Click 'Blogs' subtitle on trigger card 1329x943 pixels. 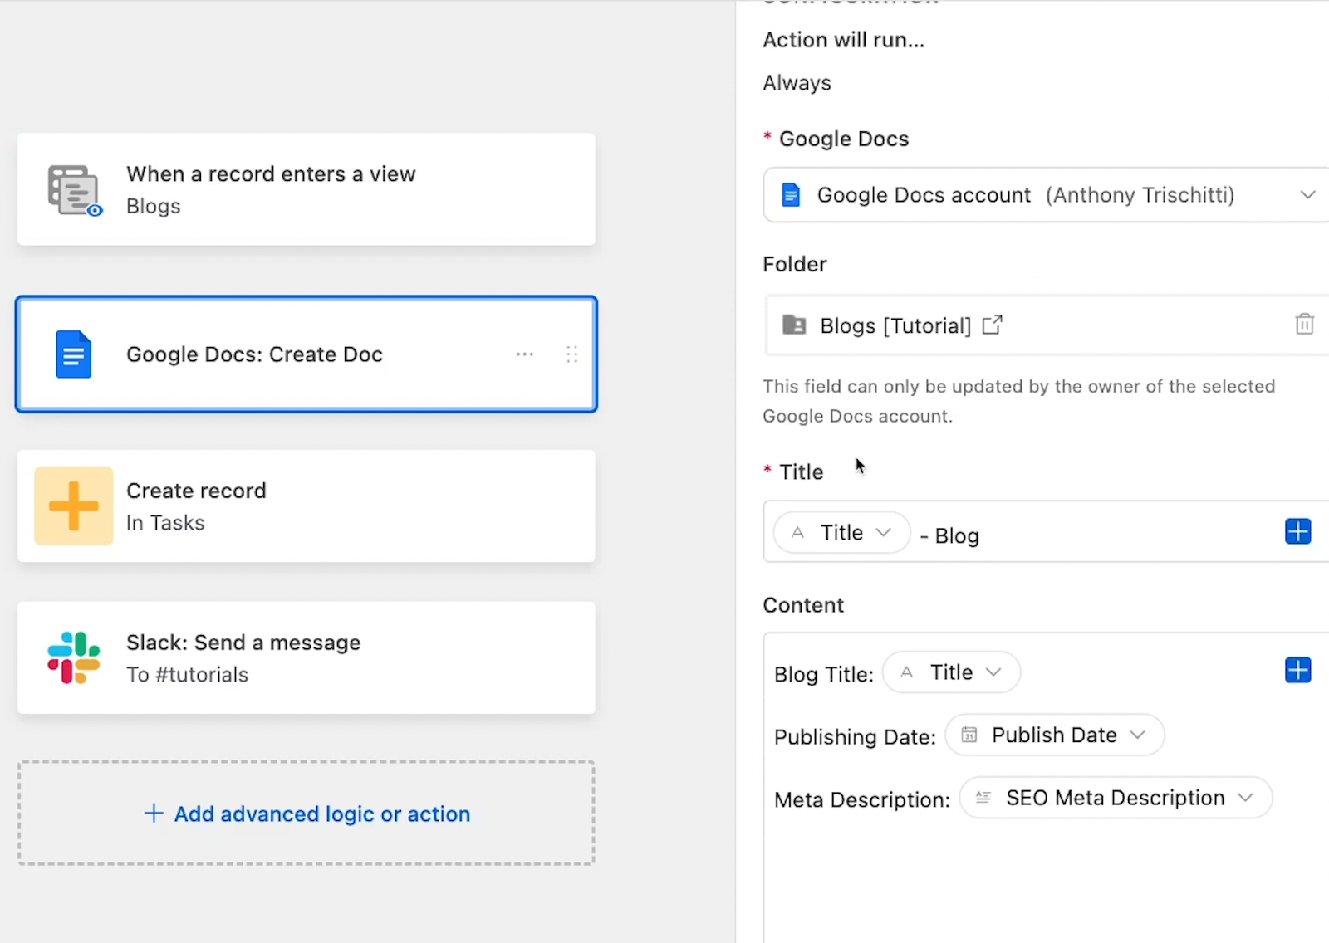point(153,206)
